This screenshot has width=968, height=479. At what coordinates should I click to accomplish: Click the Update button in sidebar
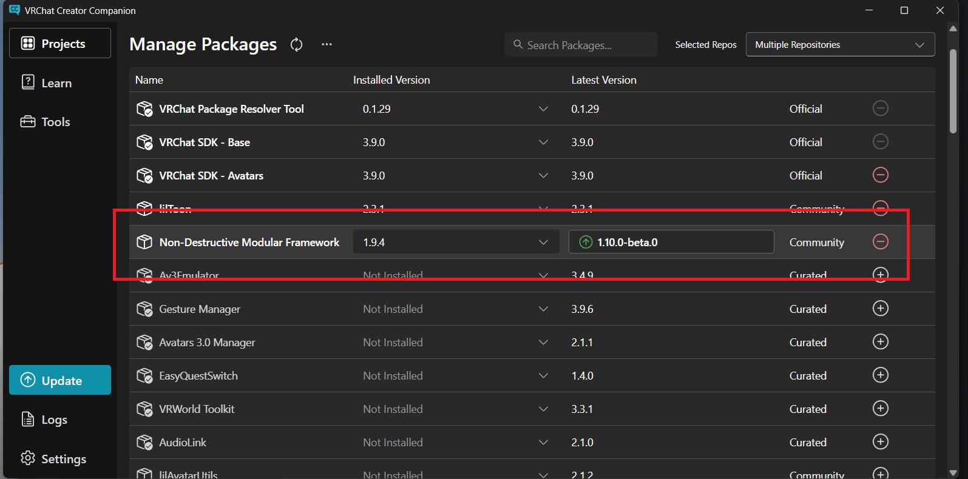(x=60, y=380)
